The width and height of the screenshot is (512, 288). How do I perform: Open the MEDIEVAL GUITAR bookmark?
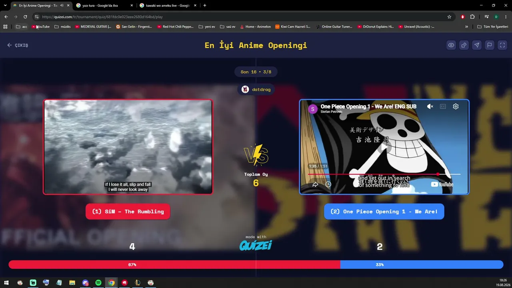click(93, 27)
